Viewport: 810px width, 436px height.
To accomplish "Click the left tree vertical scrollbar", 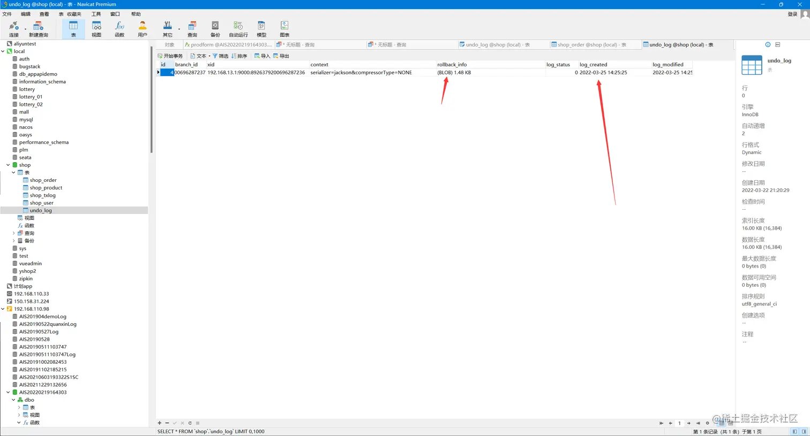I will pos(152,99).
